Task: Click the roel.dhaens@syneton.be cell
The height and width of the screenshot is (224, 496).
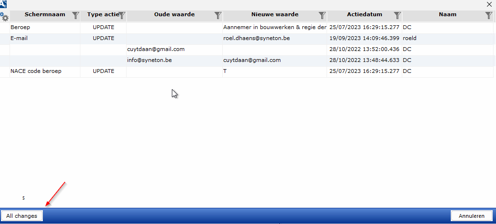Action: tap(257, 38)
